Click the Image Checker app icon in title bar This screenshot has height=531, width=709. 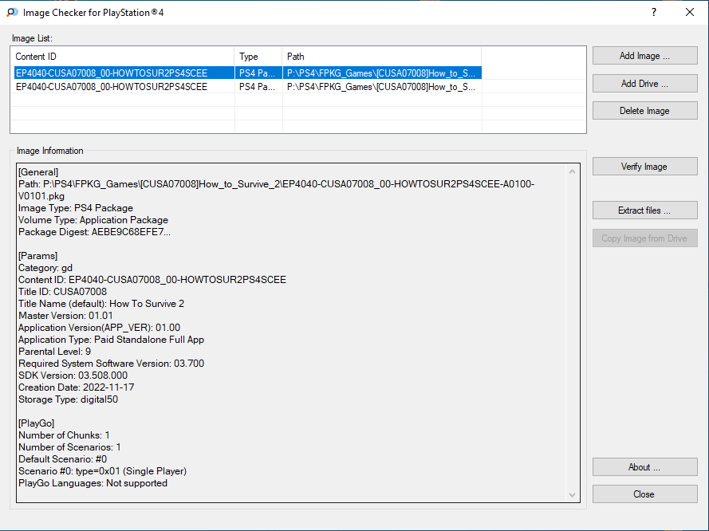coord(12,12)
